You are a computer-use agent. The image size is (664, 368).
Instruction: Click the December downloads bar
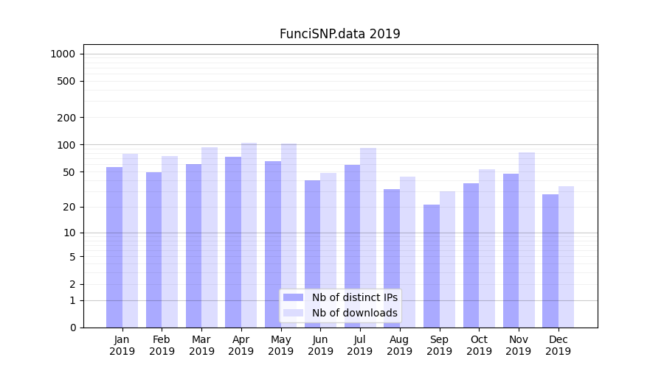[x=566, y=257]
